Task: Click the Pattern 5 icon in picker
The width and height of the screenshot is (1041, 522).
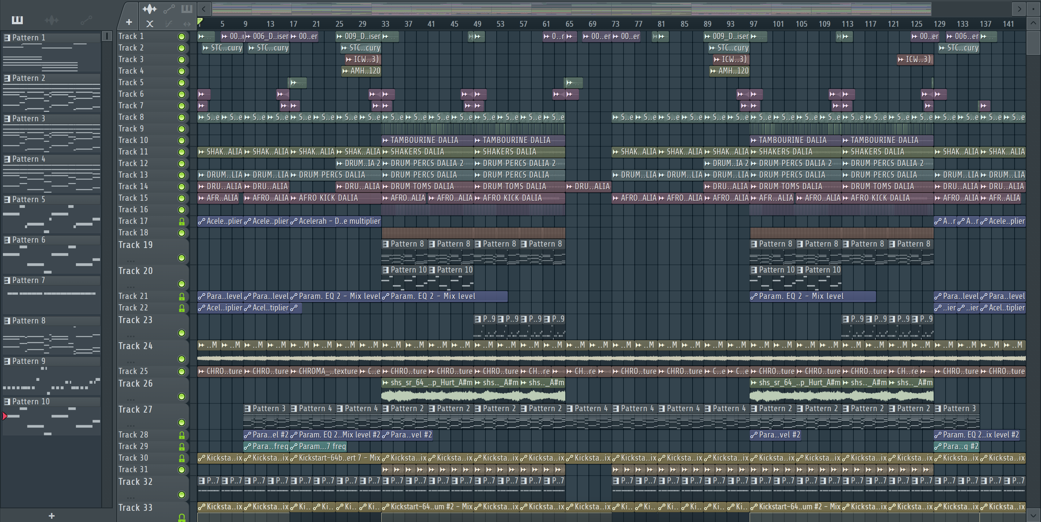Action: [7, 199]
